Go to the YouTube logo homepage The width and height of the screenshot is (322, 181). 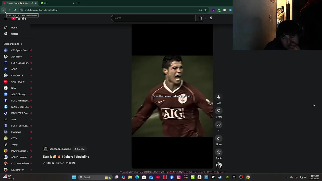[19, 18]
